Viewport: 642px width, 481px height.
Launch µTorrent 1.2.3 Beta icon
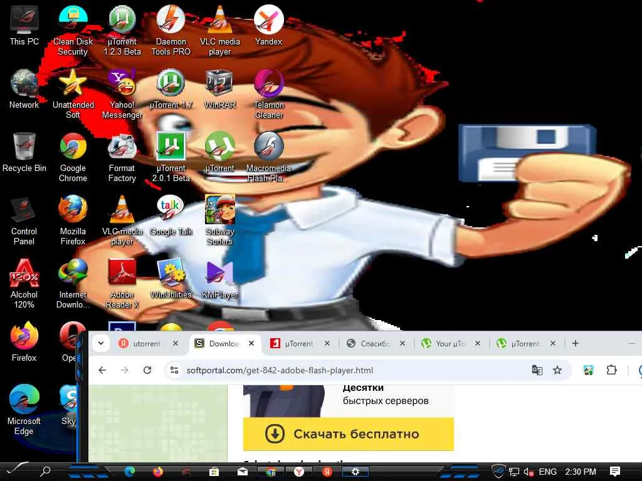[x=122, y=30]
